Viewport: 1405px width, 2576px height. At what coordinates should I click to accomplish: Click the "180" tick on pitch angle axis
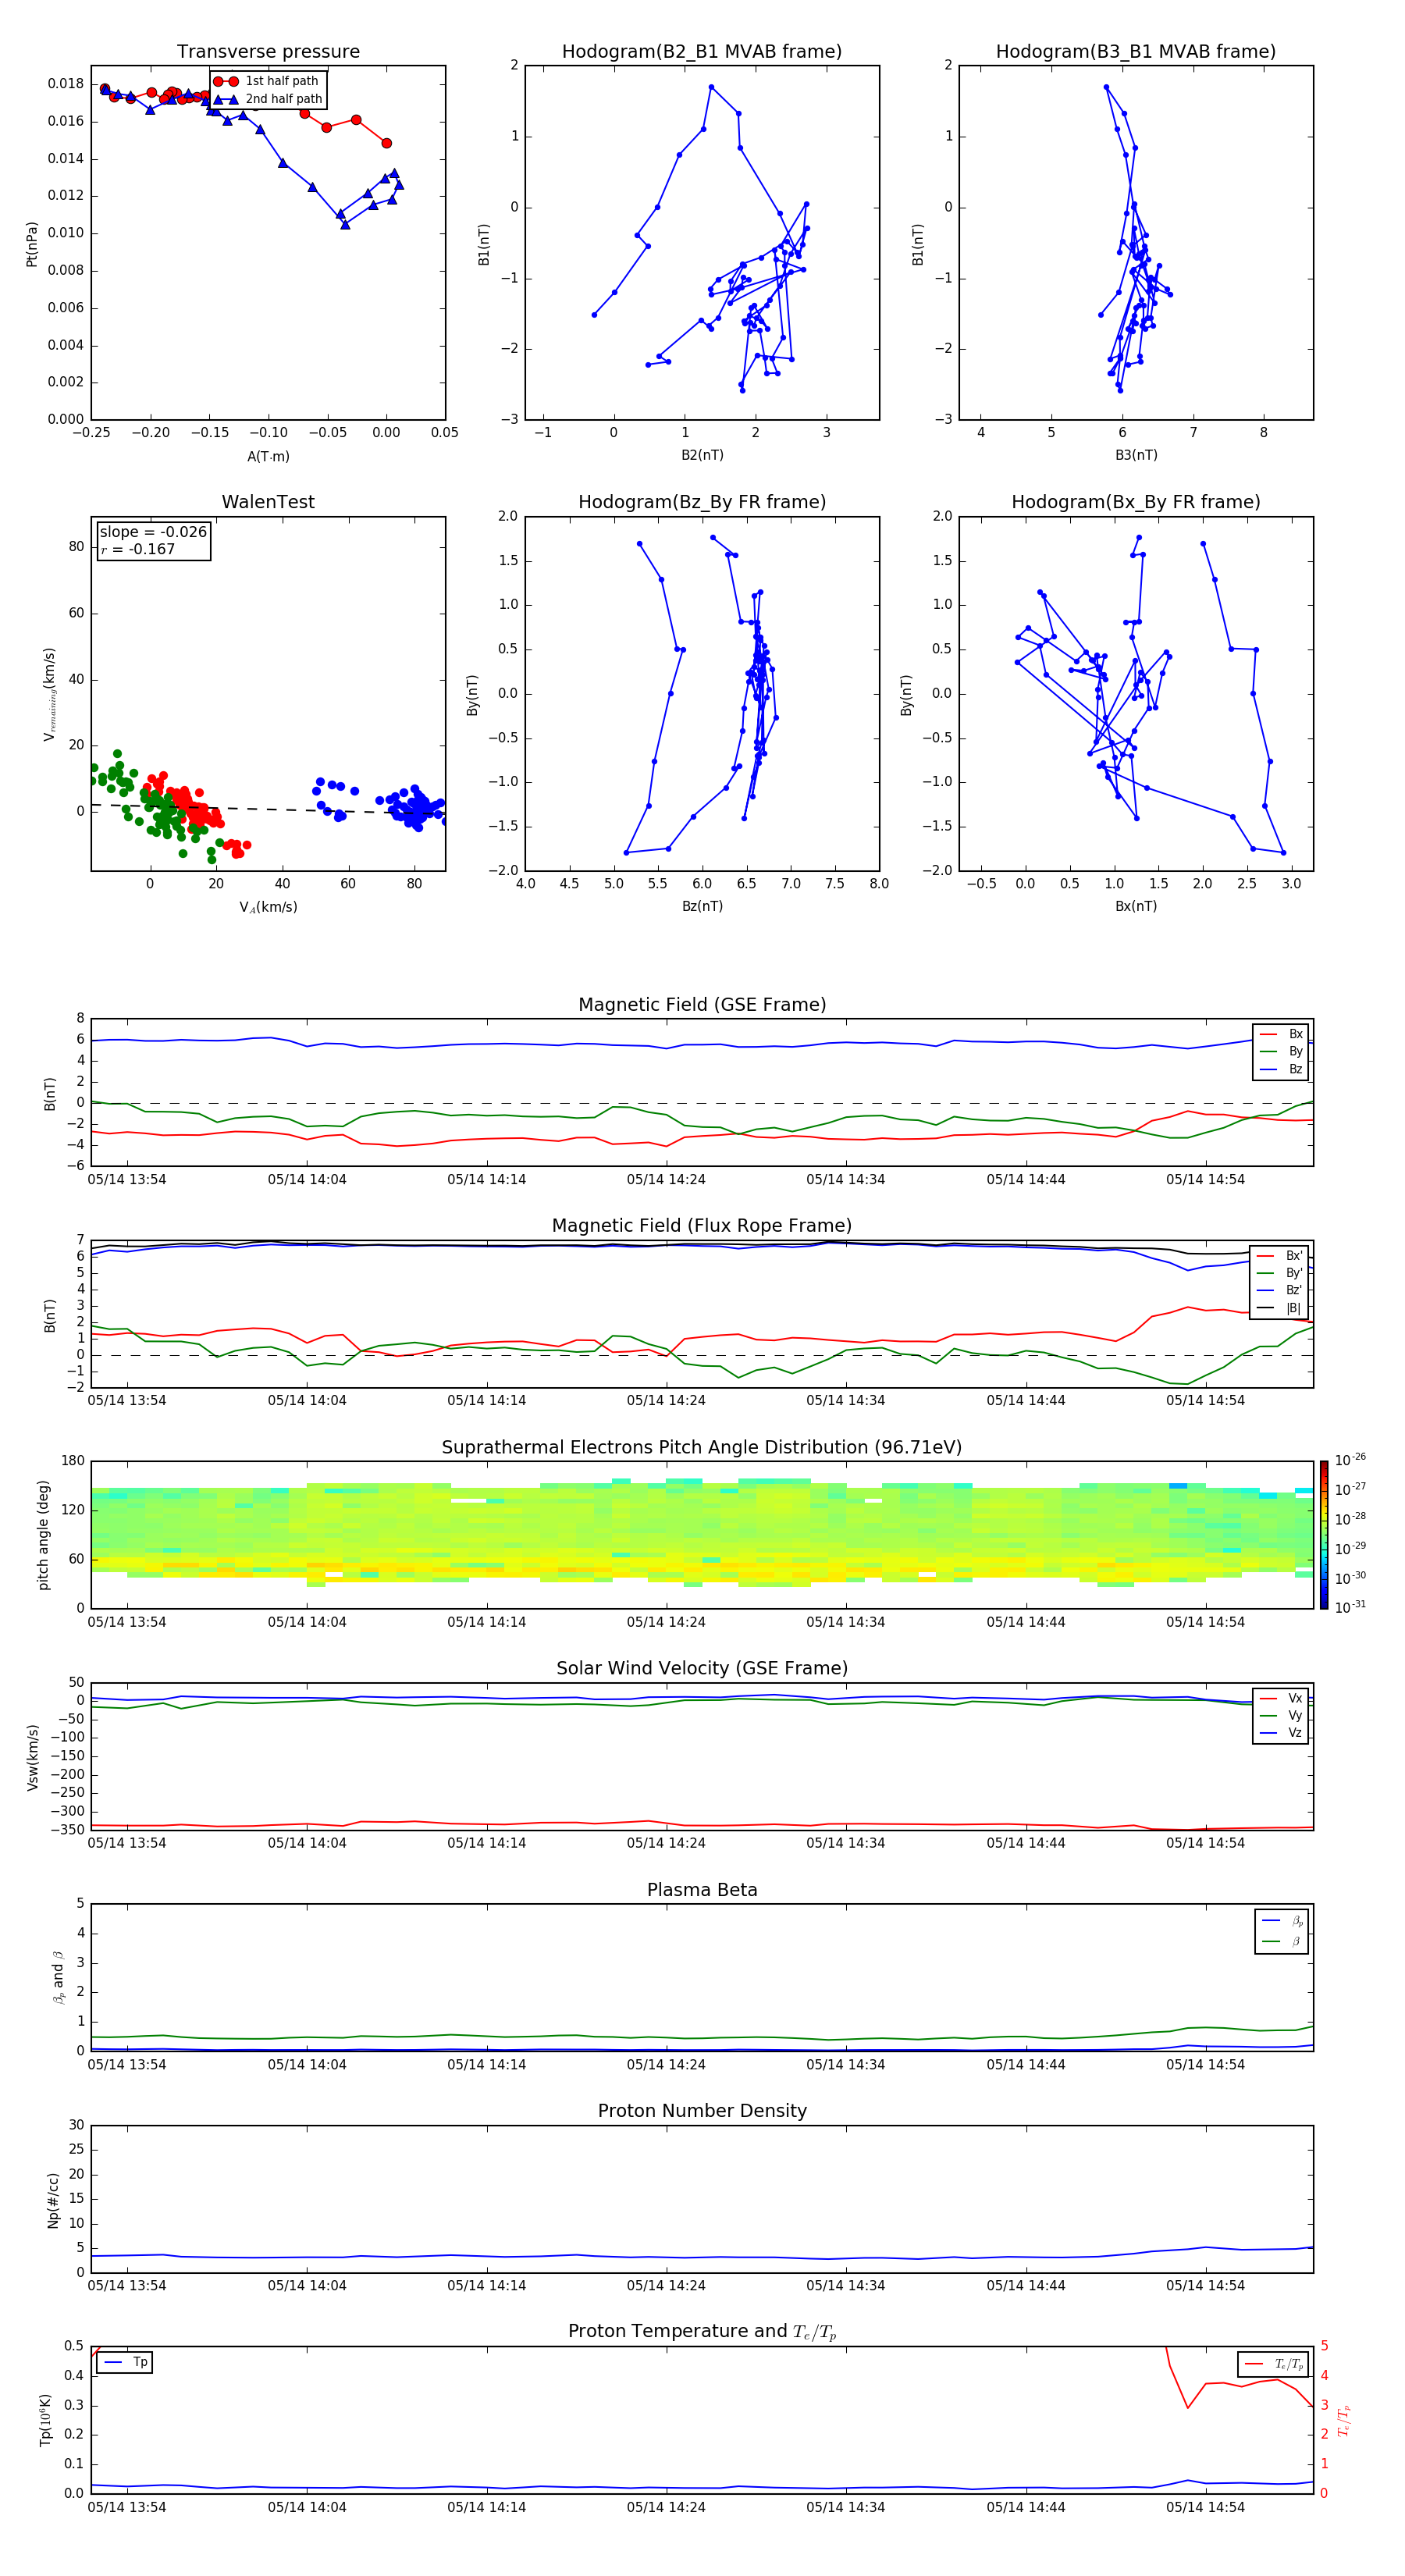click(73, 1461)
